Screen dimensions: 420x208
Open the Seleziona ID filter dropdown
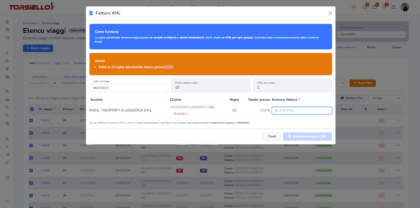[x=43, y=83]
